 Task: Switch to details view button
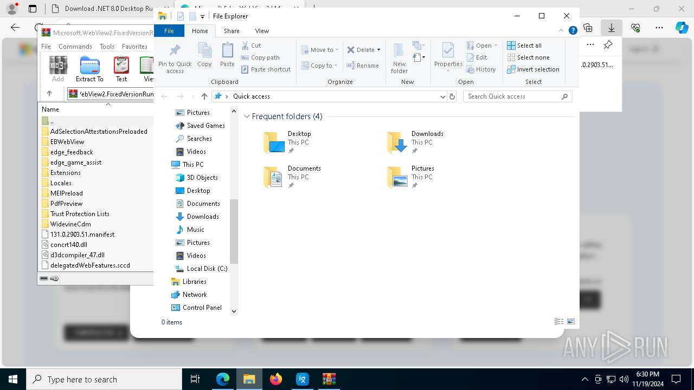[x=559, y=322]
